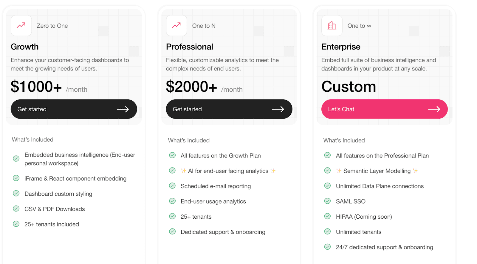Click the checkmark beside Unlimited tenants

click(327, 231)
